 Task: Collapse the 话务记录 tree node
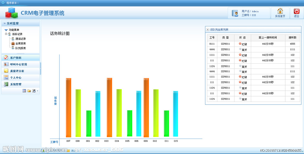[x=6, y=34]
